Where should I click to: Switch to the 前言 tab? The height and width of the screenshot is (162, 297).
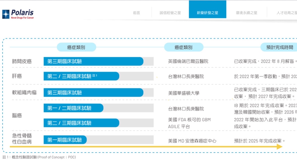(136, 13)
